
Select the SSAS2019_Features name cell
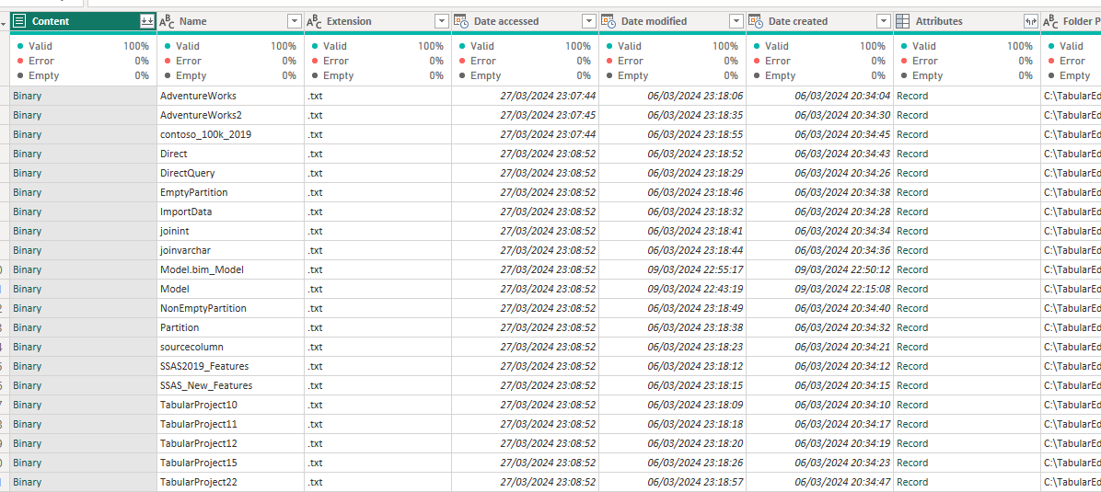(230, 366)
